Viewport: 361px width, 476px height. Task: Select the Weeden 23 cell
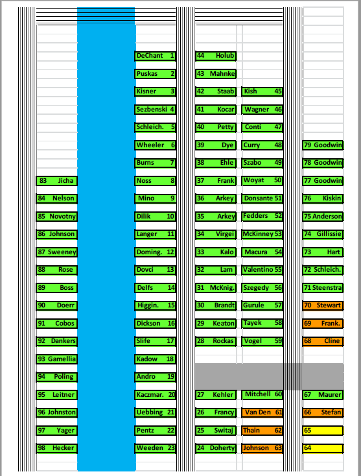pos(156,448)
